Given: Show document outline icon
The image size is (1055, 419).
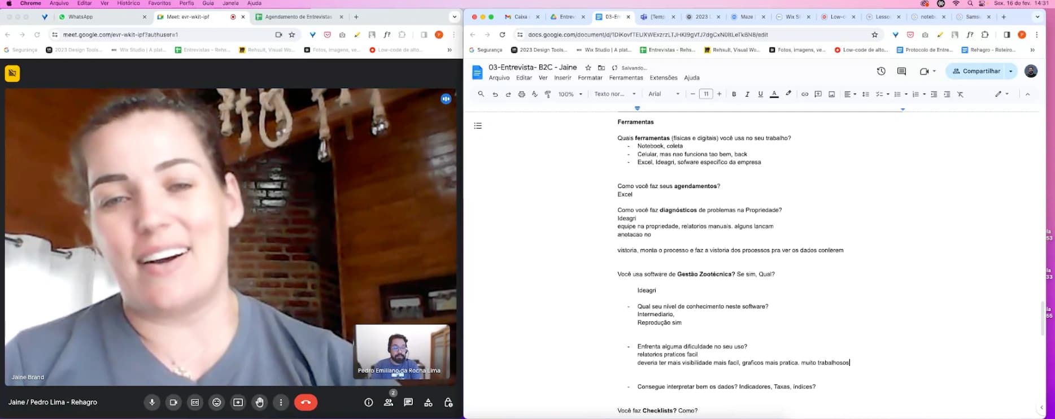Looking at the screenshot, I should (x=478, y=126).
